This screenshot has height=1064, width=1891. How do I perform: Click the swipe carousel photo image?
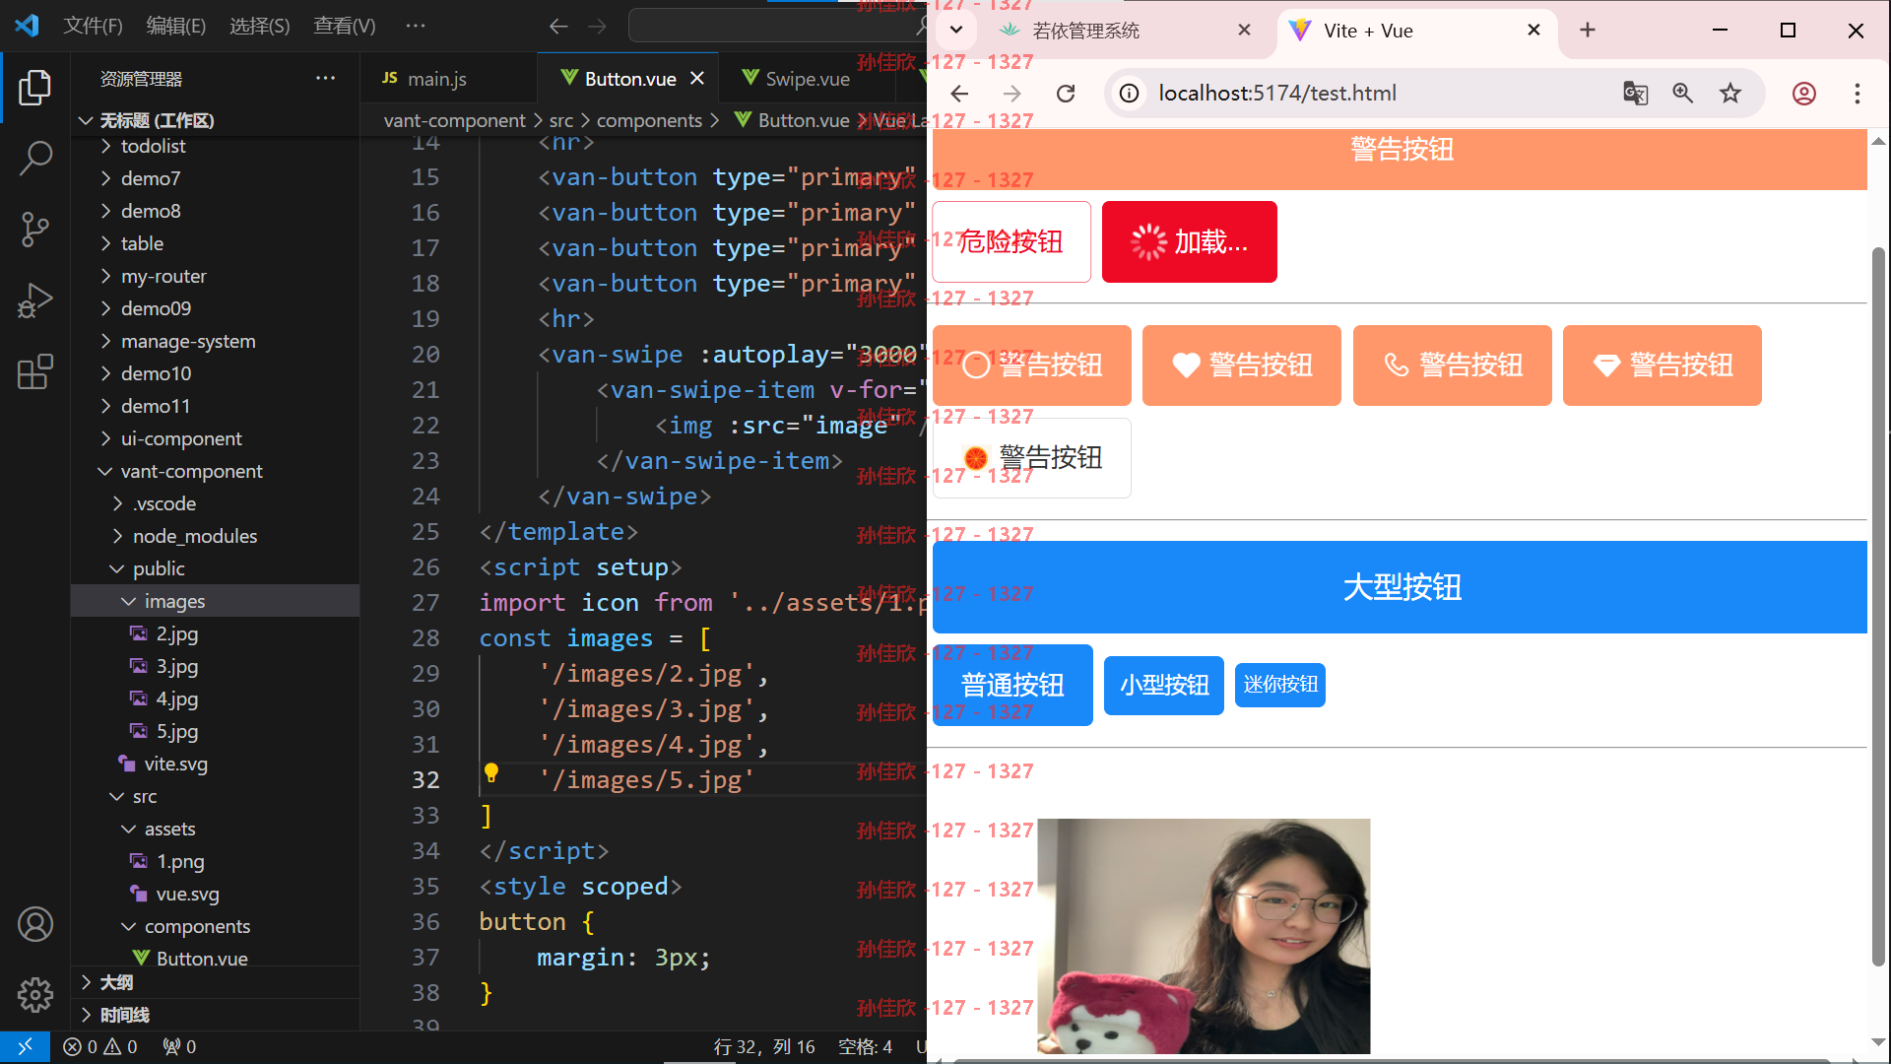click(1204, 936)
